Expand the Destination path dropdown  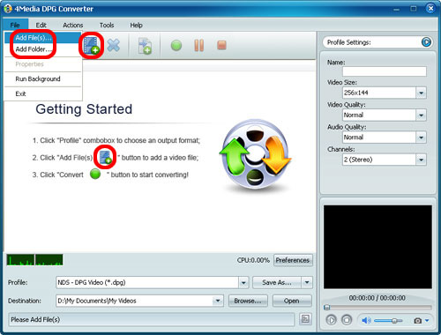[x=218, y=301]
